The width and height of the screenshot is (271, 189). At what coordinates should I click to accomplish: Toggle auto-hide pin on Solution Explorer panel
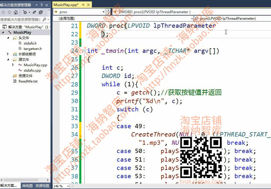click(x=42, y=5)
